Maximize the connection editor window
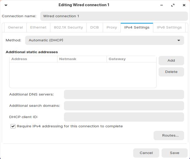Image resolution: width=190 pixels, height=159 pixels. (173, 5)
